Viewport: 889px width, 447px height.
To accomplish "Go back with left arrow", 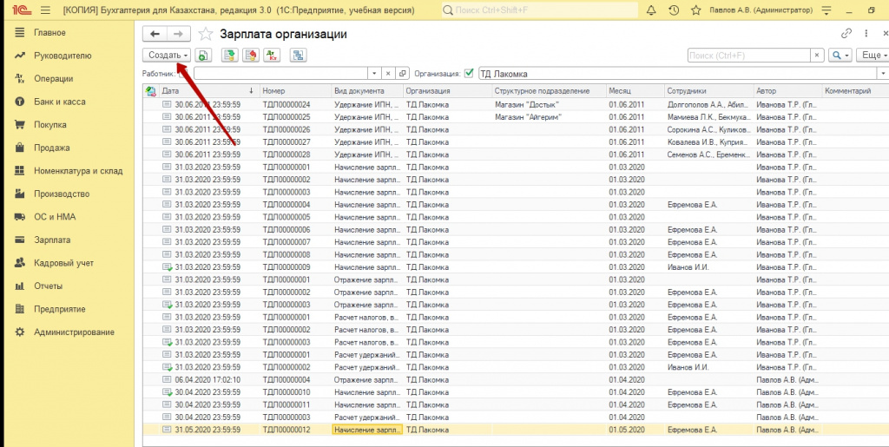I will tap(155, 34).
